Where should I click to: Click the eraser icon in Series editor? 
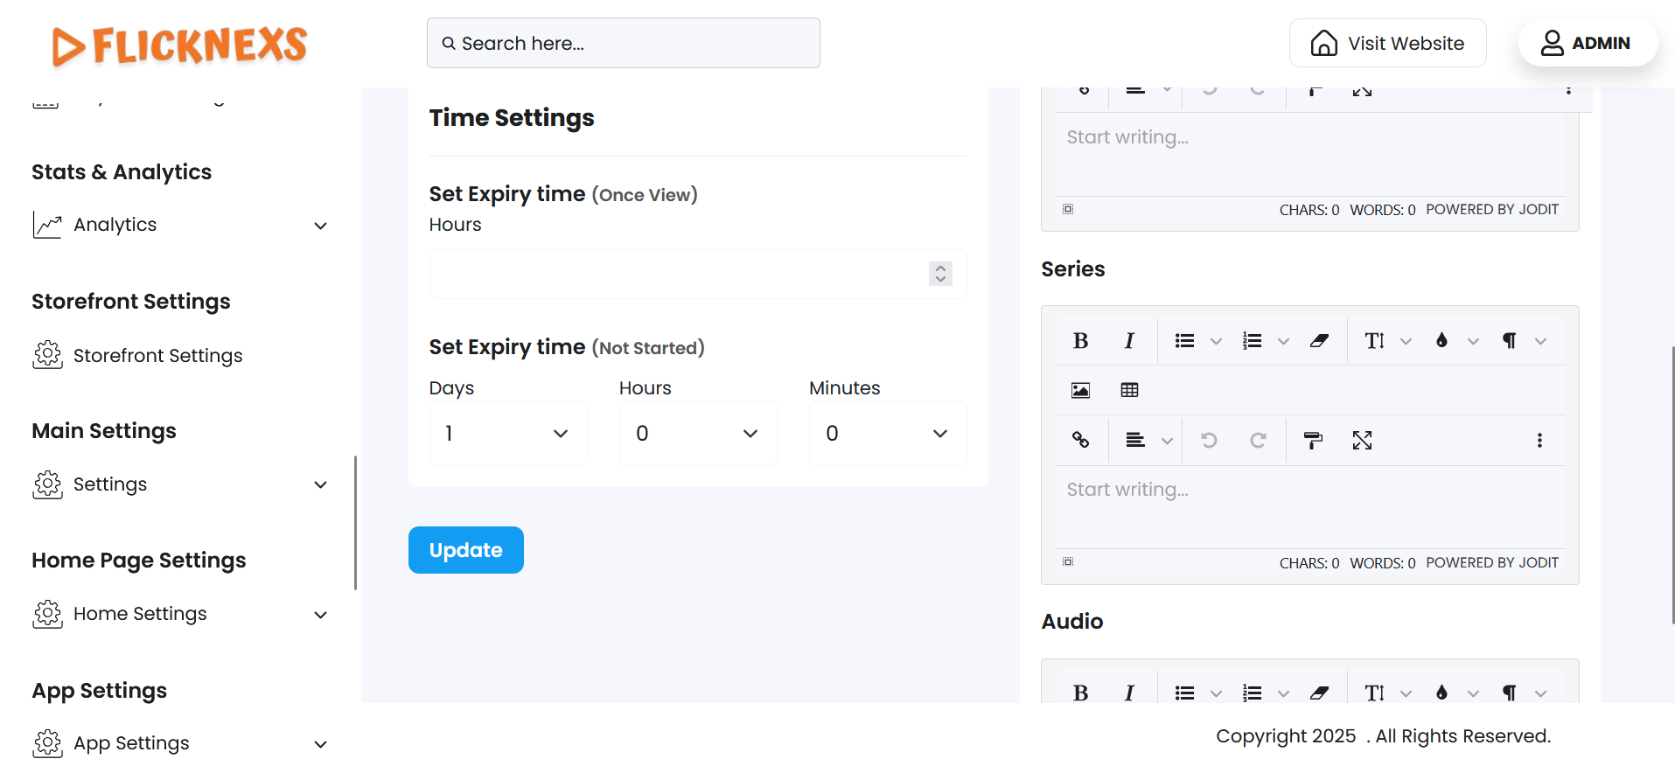click(x=1319, y=341)
